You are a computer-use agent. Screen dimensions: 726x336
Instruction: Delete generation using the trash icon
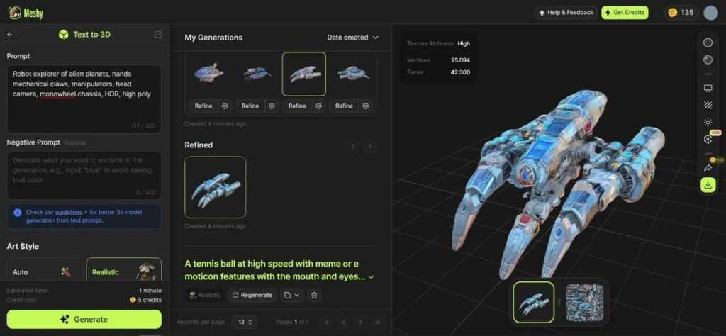[314, 295]
